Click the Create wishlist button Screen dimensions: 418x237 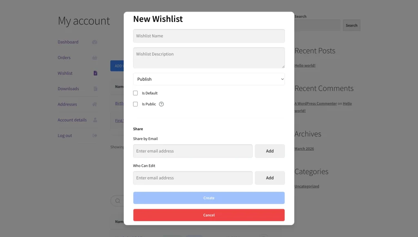pos(209,198)
